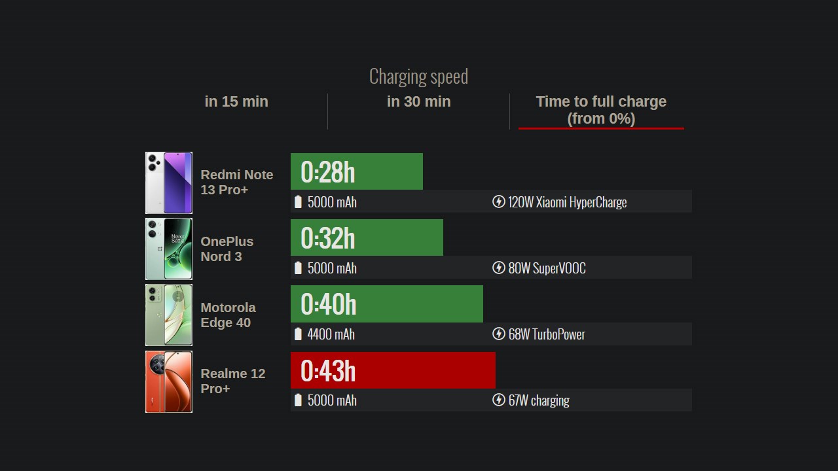The image size is (838, 471).
Task: Click charging icon next to 68W TurboPower
Action: coord(498,334)
